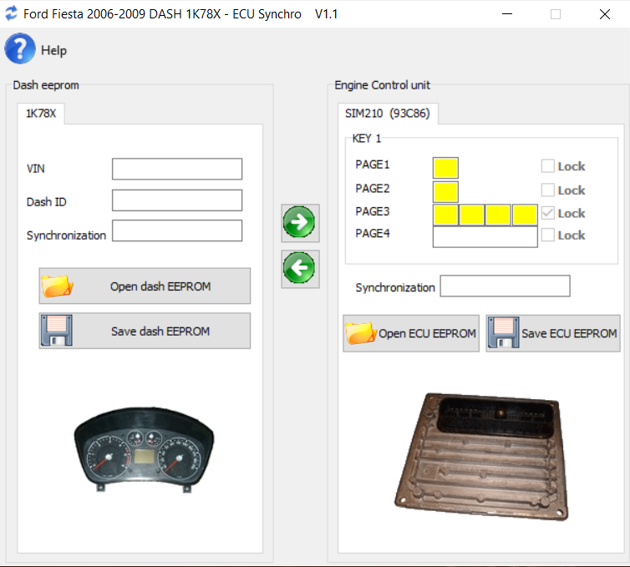Click the app icon in the title bar
630x567 pixels.
[11, 14]
